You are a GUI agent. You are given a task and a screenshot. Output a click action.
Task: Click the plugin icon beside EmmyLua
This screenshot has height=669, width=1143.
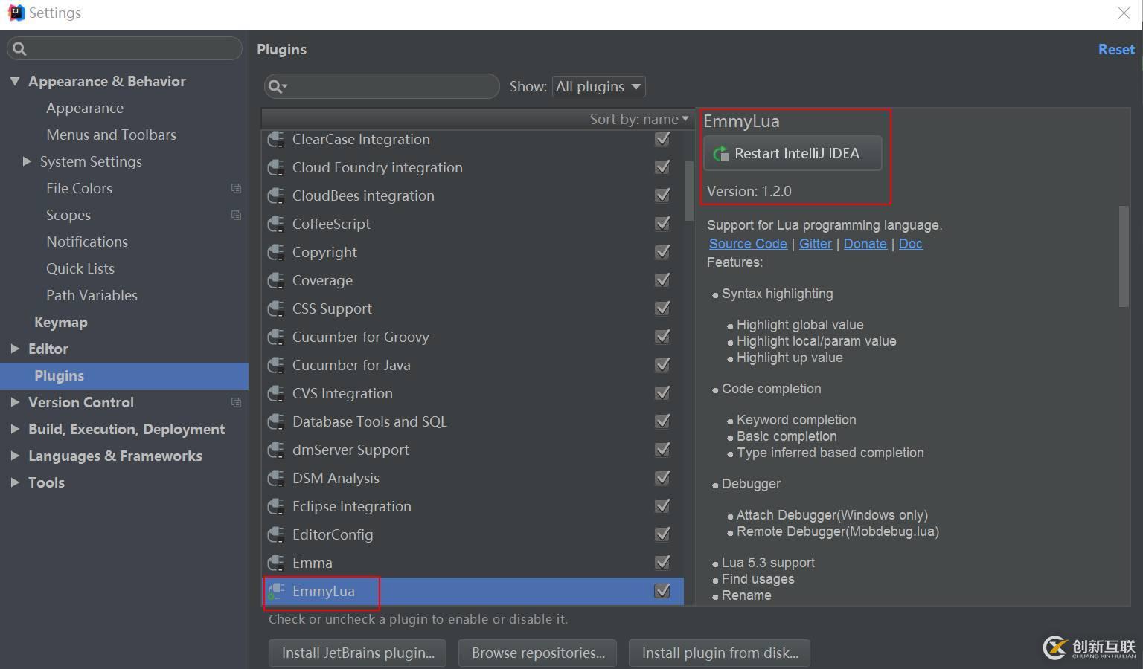(x=276, y=592)
